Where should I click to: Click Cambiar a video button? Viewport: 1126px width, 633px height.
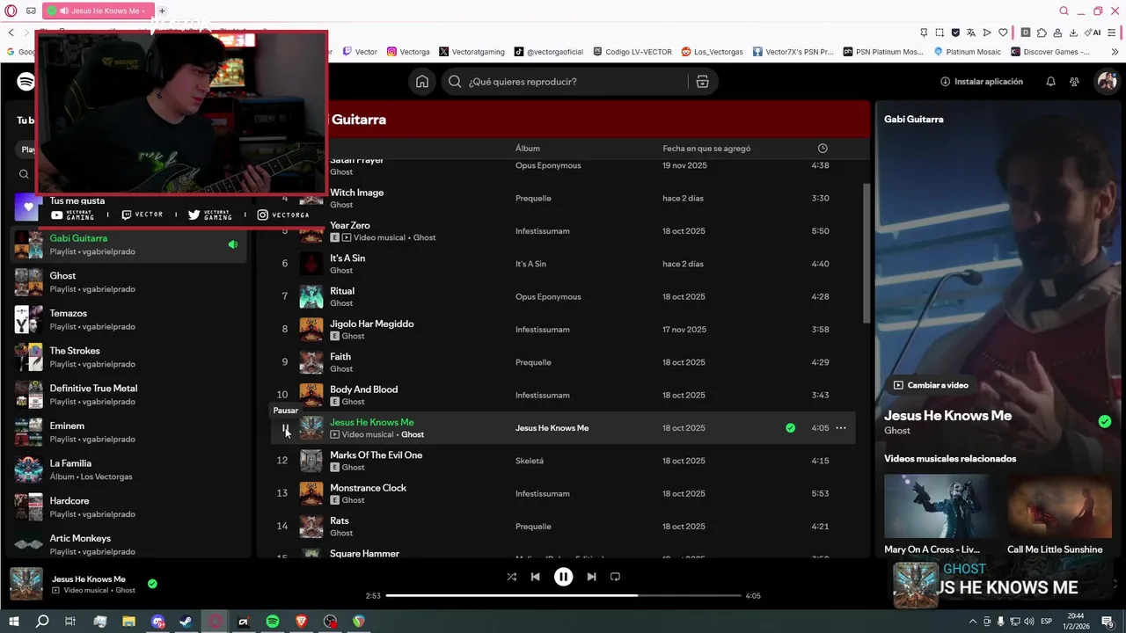click(x=931, y=385)
